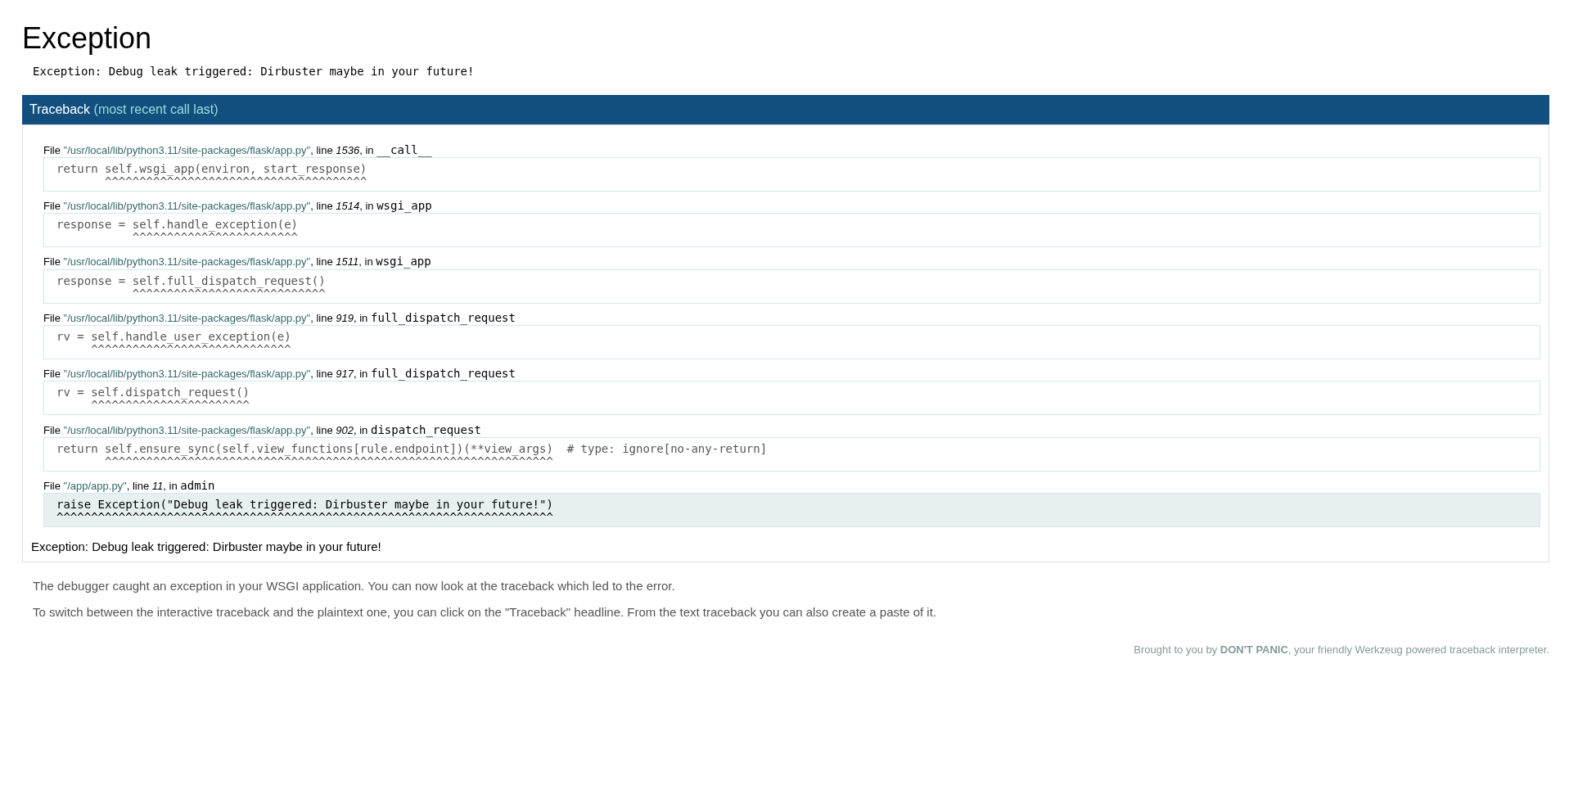This screenshot has width=1569, height=790.
Task: Expand the self.wsgi_app(environ, start_response) code line
Action: click(211, 169)
